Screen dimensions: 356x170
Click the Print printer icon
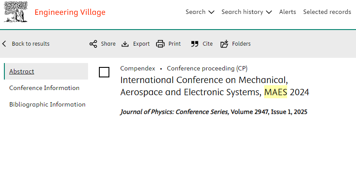tap(160, 44)
